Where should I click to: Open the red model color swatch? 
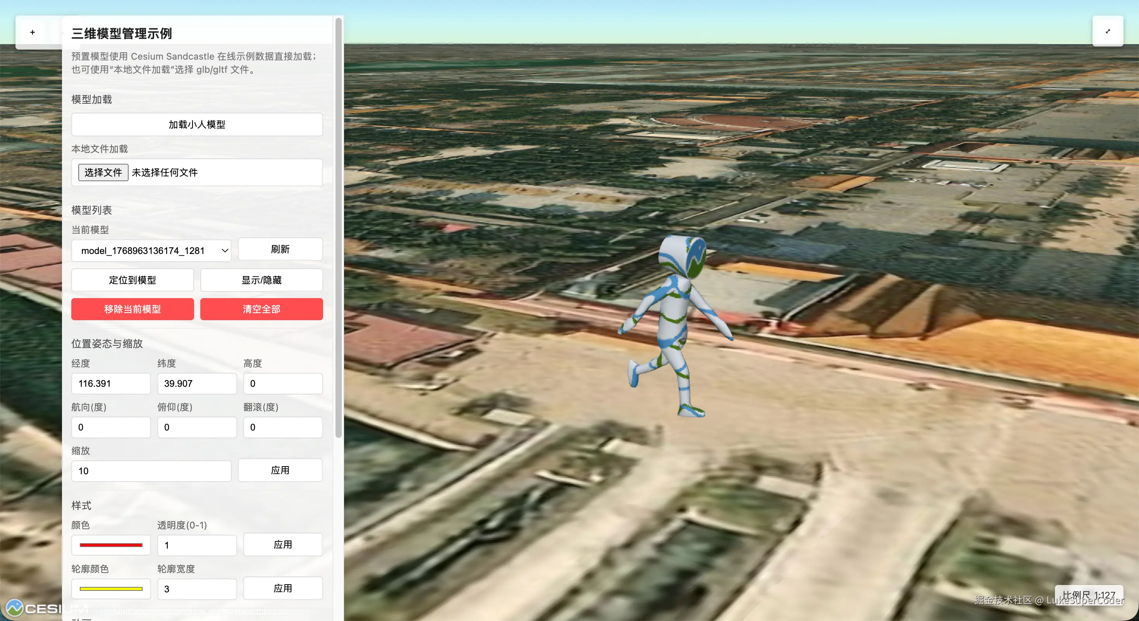(x=111, y=545)
